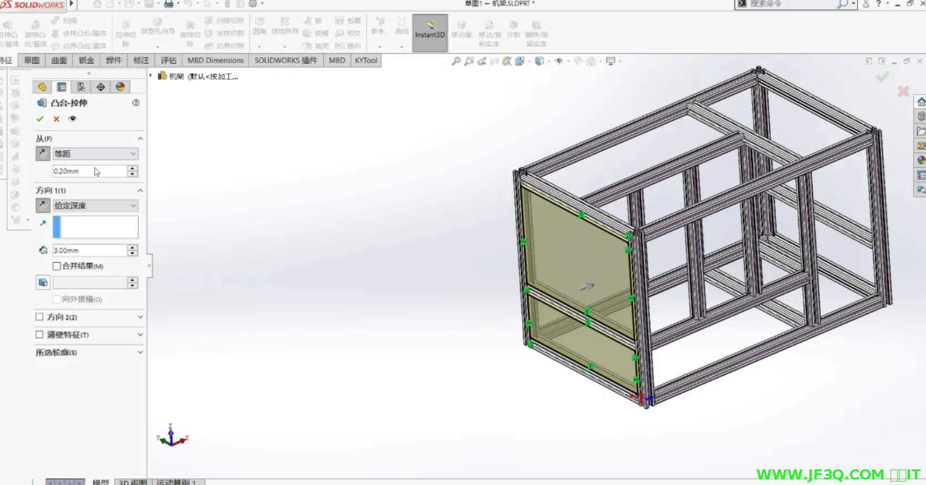Check the 薄壁特征 option
The height and width of the screenshot is (485, 926).
(39, 335)
